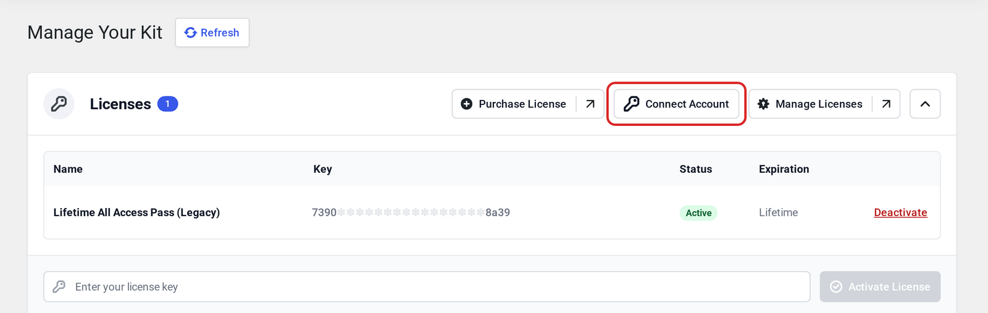This screenshot has height=313, width=988.
Task: Click the Connect Account button
Action: click(676, 104)
